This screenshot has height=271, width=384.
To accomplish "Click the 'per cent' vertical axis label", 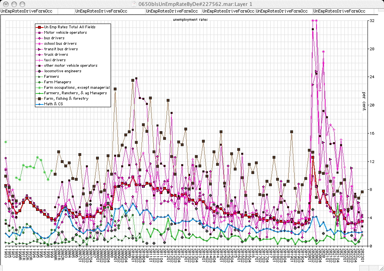I will [x=363, y=101].
